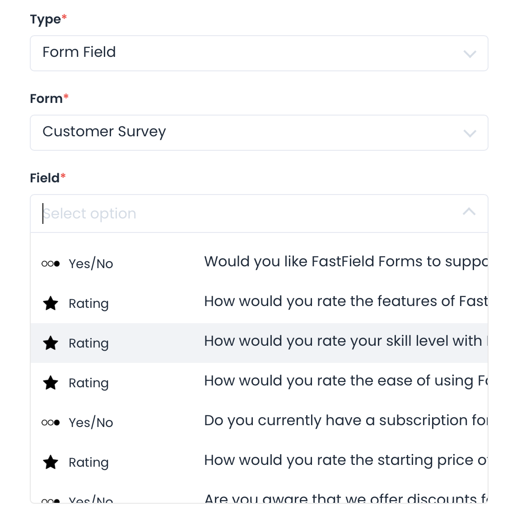The width and height of the screenshot is (512, 529).
Task: Click the Yes/No icon beside FastField Forms support question
Action: (51, 264)
